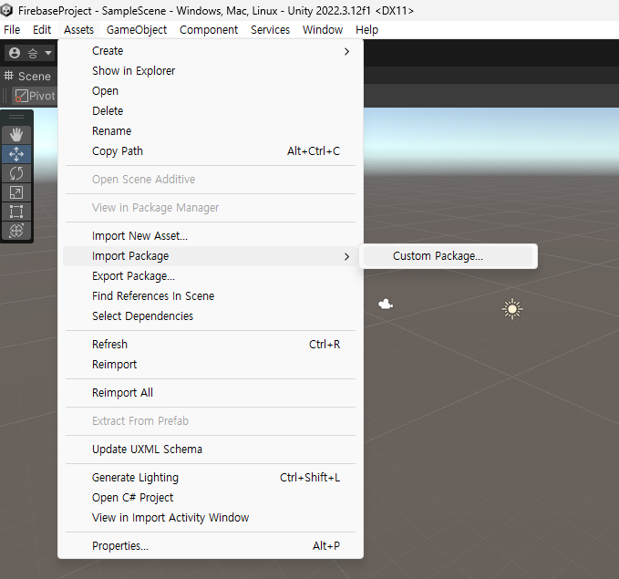Click Export Package...
The width and height of the screenshot is (619, 579).
tap(211, 276)
